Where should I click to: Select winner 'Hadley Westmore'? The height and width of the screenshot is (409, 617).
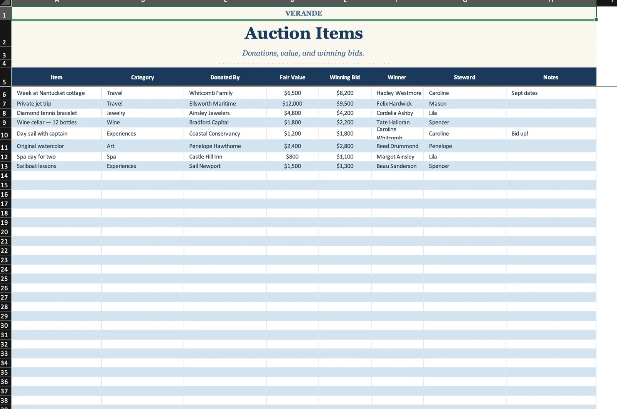(x=397, y=93)
